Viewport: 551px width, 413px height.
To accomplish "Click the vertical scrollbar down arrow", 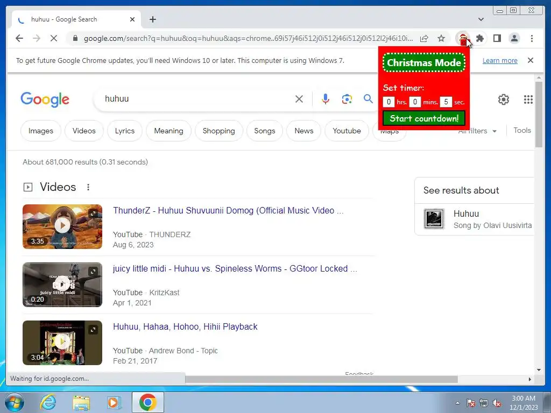I will (x=539, y=369).
